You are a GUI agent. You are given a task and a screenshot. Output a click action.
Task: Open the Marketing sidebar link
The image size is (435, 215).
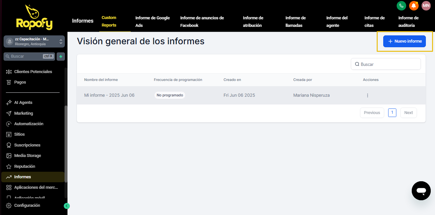pos(24,113)
